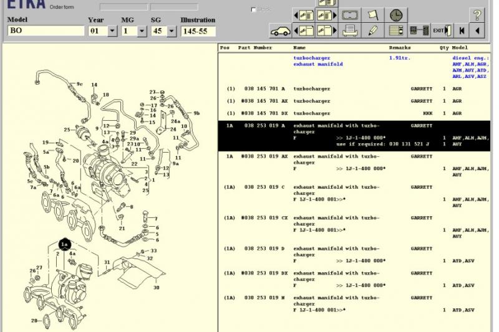Viewport: 499px width, 332px height.
Task: Open vehicle selection with the car icon
Action: pyautogui.click(x=280, y=31)
